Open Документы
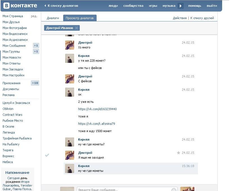This screenshot has height=191, width=230. 11,89
